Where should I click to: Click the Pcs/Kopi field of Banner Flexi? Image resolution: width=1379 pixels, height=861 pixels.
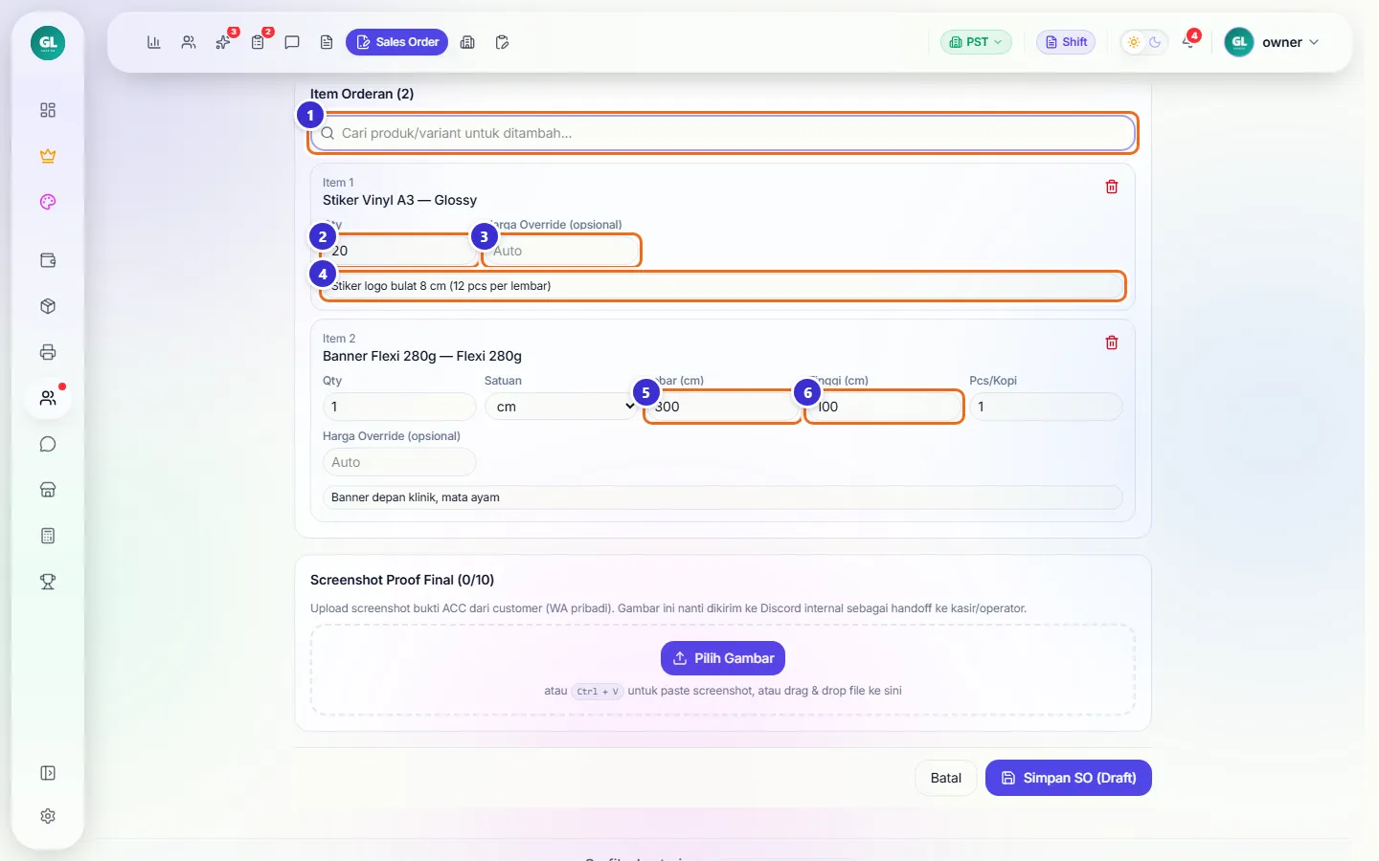click(x=1046, y=407)
